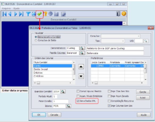This screenshot has height=122, width=155.
Task: Select IFRS cell in Preferências grid
Action: pos(104,66)
